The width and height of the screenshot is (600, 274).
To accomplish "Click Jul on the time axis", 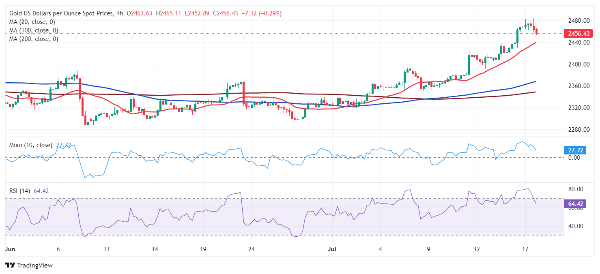I will [331, 249].
